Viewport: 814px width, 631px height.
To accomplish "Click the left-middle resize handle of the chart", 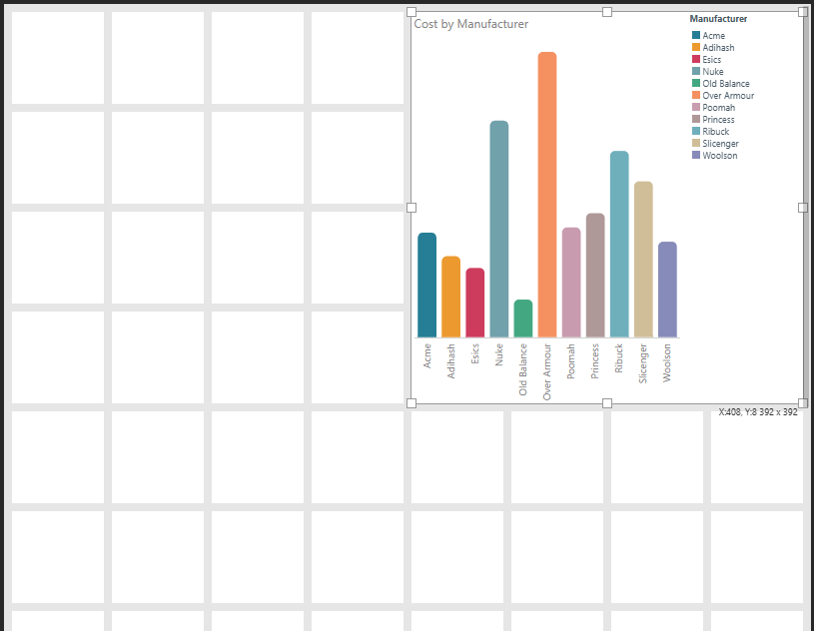I will coord(411,208).
